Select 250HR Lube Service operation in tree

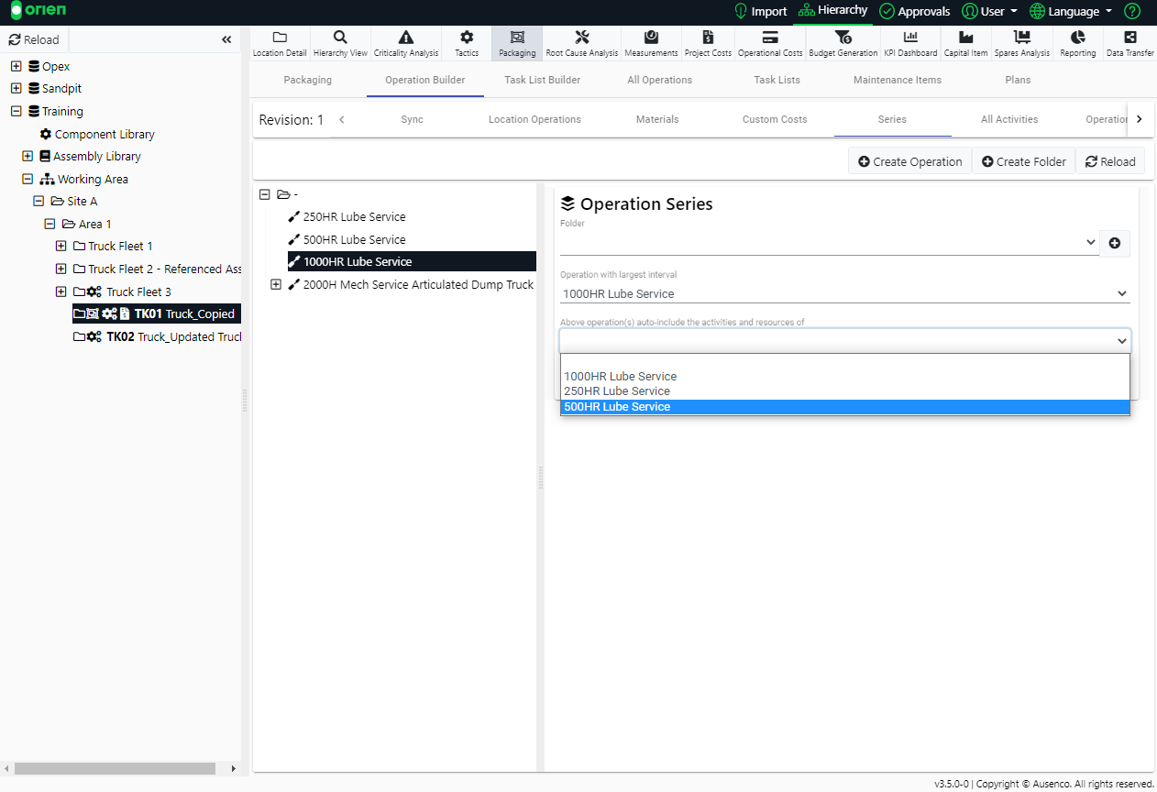point(354,216)
